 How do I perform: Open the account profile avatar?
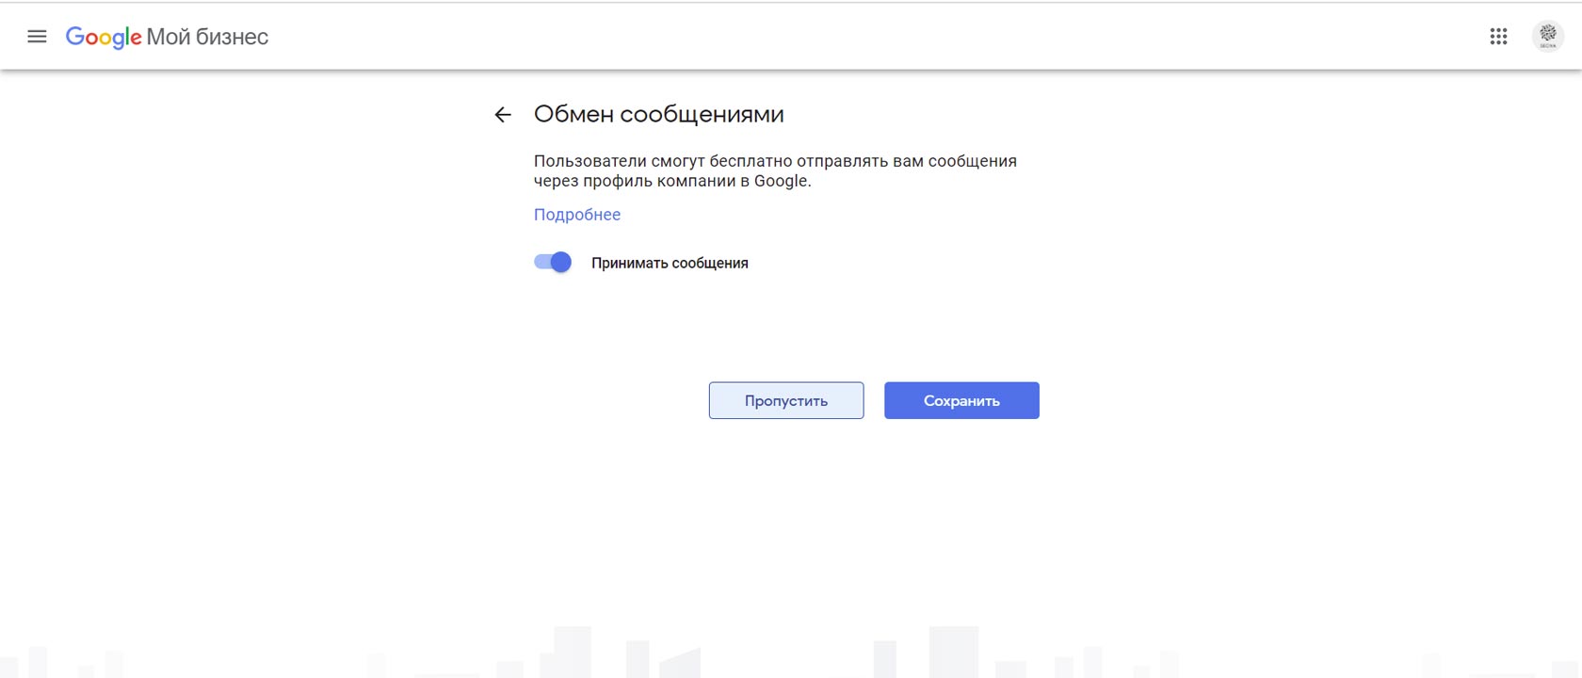(1548, 37)
